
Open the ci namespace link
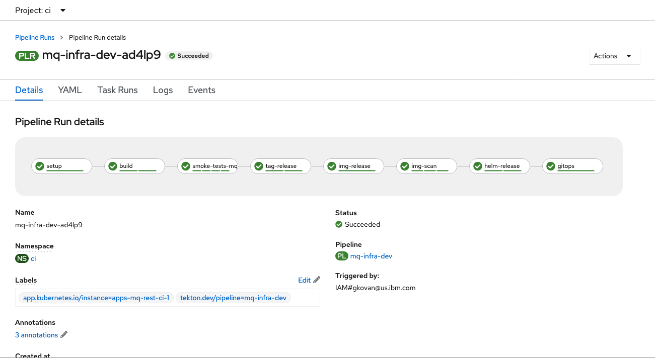coord(33,258)
